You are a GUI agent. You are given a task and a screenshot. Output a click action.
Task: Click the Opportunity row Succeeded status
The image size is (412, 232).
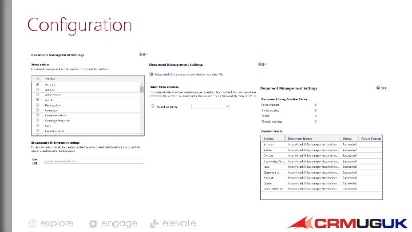(350, 172)
